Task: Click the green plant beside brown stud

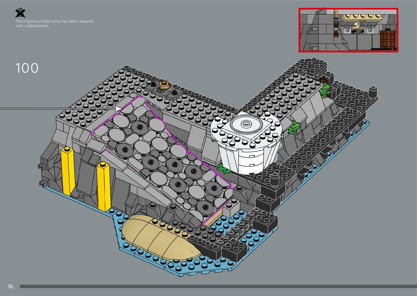Action: pyautogui.click(x=325, y=91)
